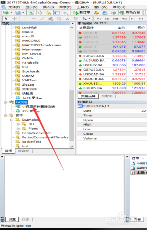This screenshot has width=147, height=230.
Task: Select the Fibonacci retracement tool
Action: 59,19
